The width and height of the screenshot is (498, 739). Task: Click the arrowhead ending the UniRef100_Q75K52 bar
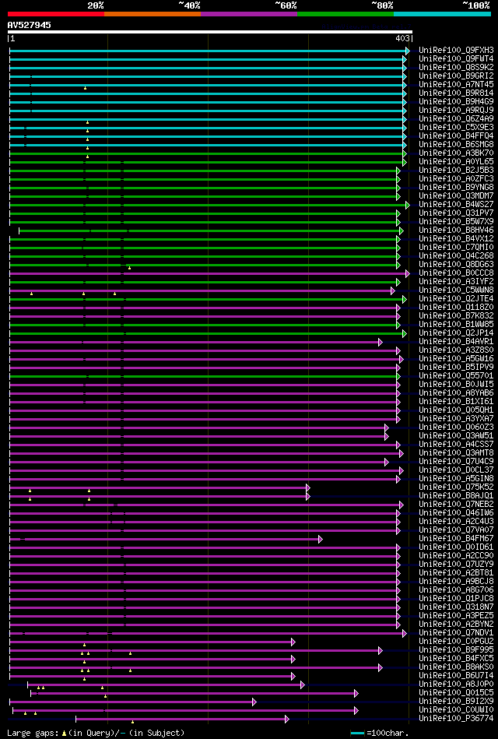(308, 487)
